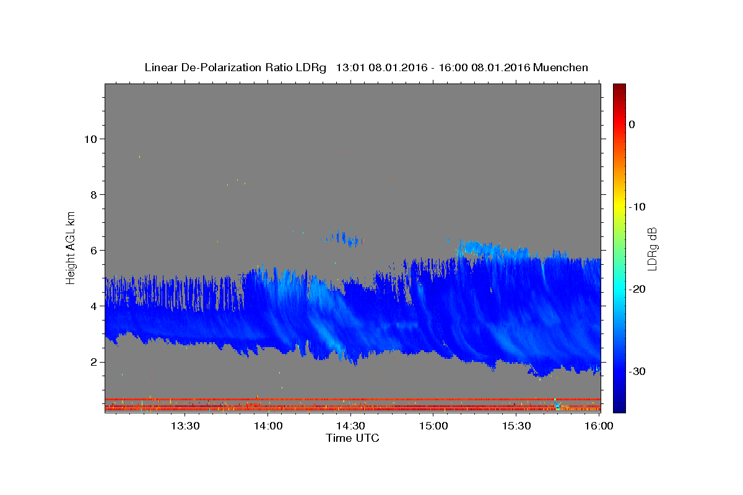The width and height of the screenshot is (743, 495).
Task: Click the 4 km height tick label
Action: 93,306
